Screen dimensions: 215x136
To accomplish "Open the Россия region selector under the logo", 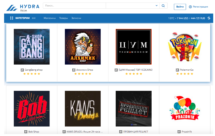I will pyautogui.click(x=23, y=11).
